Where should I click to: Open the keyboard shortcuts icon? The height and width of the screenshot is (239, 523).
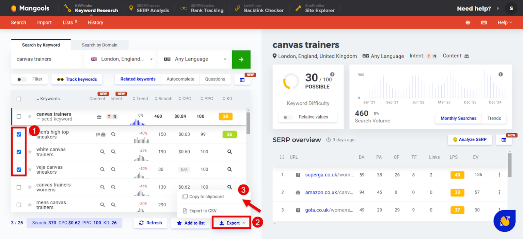click(x=484, y=22)
